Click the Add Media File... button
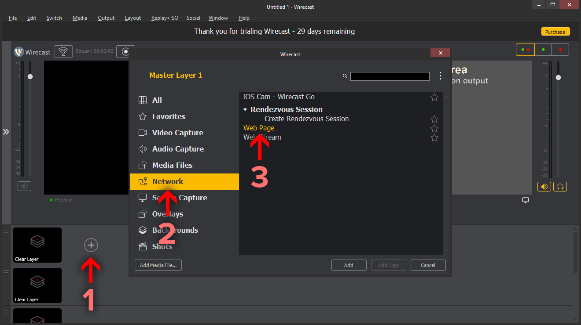 (158, 265)
